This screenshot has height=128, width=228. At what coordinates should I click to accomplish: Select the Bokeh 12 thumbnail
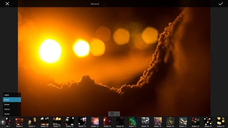point(70,121)
